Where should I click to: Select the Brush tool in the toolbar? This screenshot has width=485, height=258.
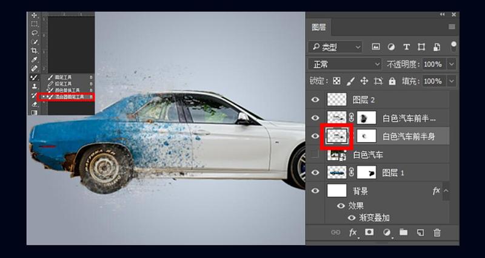tap(35, 78)
